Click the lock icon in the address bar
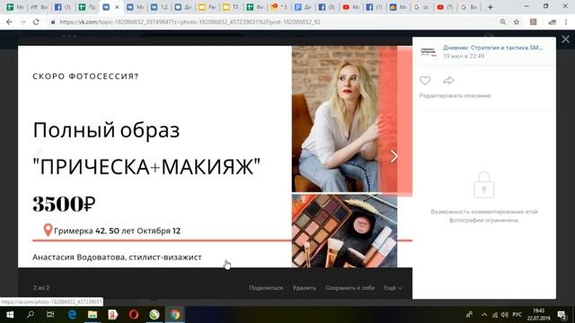The height and width of the screenshot is (323, 575). 53,22
